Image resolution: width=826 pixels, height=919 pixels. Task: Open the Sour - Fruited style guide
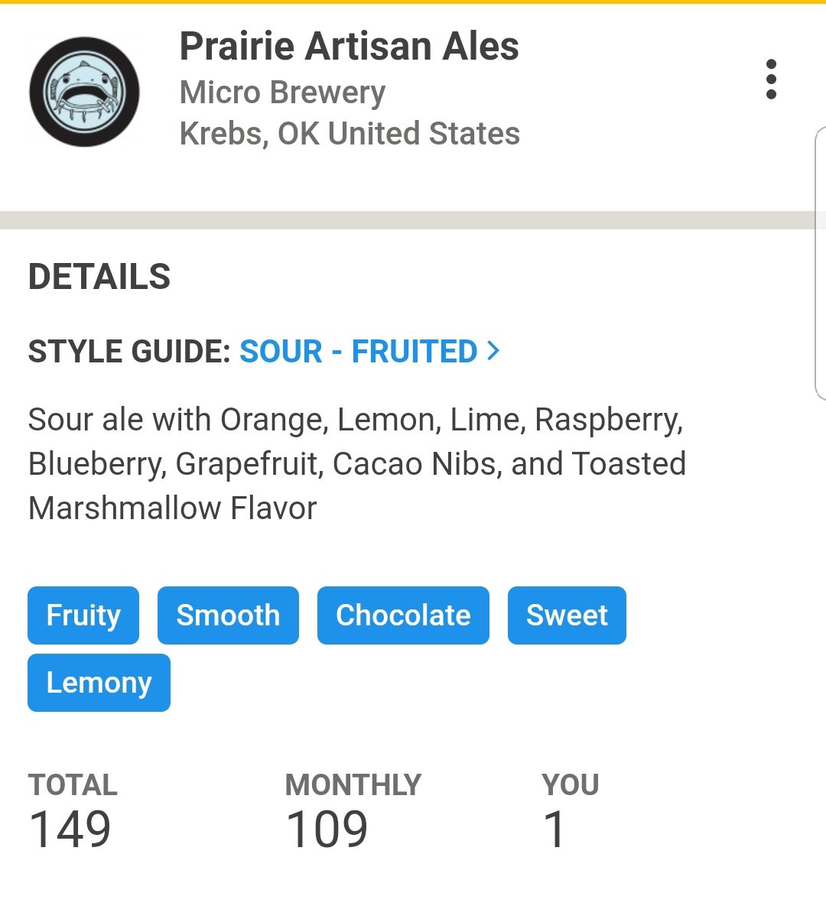[359, 352]
